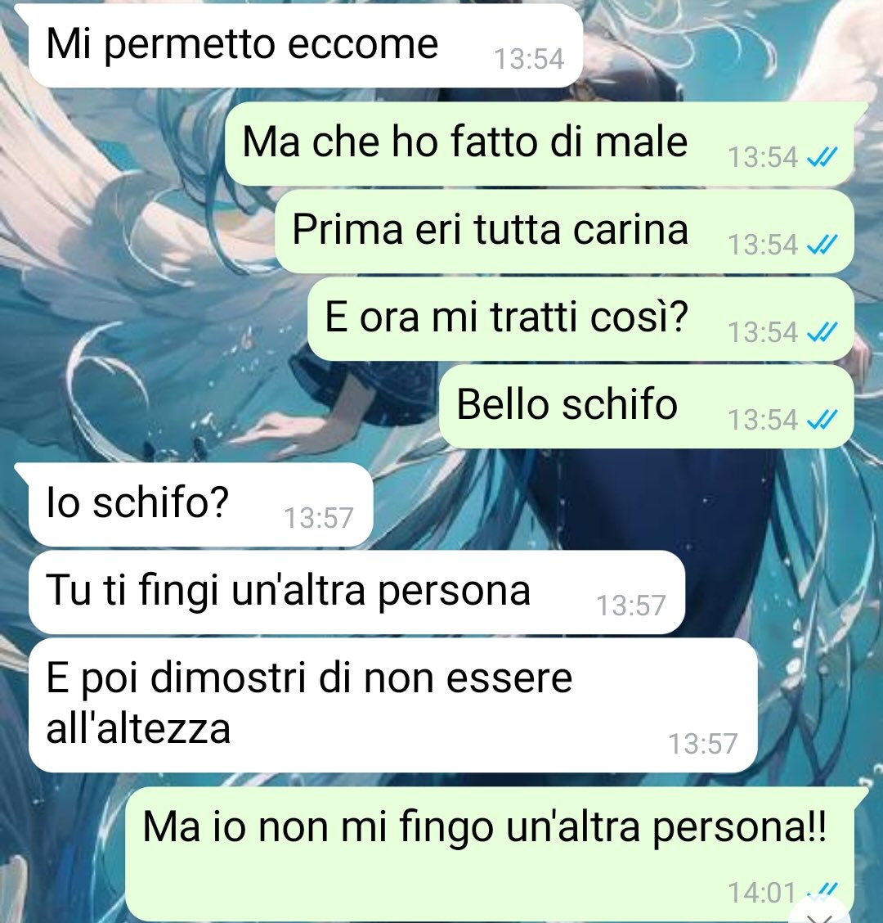Tap the blue read ticks on 'Ma che ho fatto di male'
This screenshot has height=923, width=883.
pos(821,158)
